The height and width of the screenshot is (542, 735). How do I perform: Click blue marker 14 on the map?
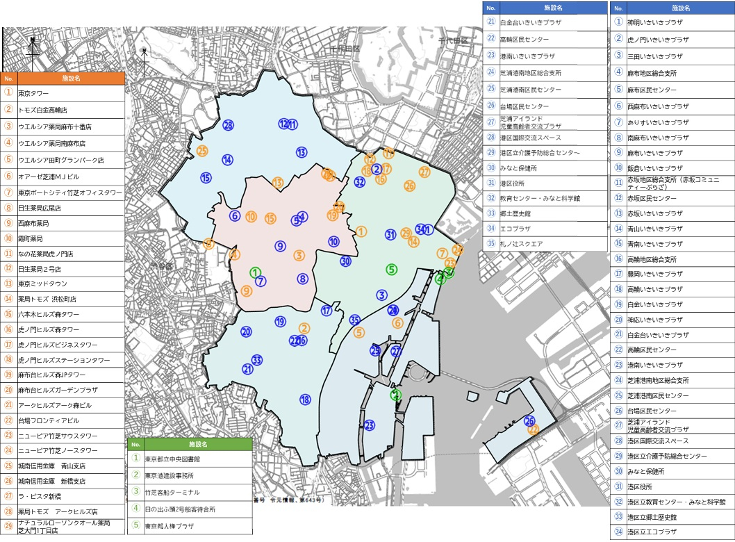point(227,160)
